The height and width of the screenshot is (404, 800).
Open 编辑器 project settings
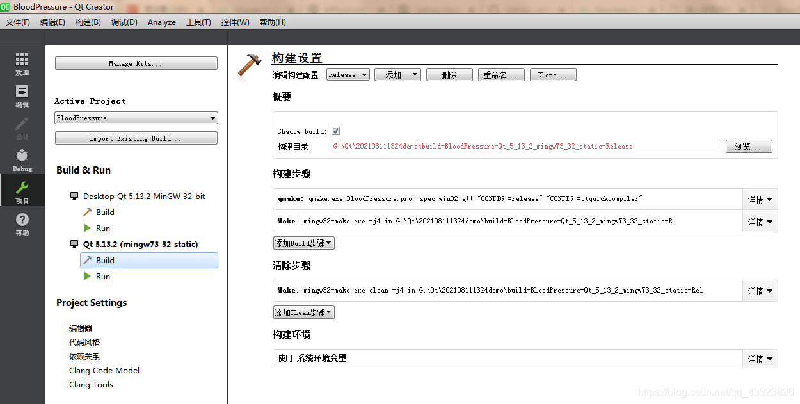pyautogui.click(x=81, y=328)
